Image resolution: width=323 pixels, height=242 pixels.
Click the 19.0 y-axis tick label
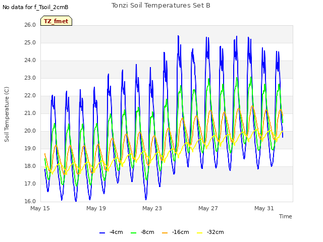coord(30,149)
